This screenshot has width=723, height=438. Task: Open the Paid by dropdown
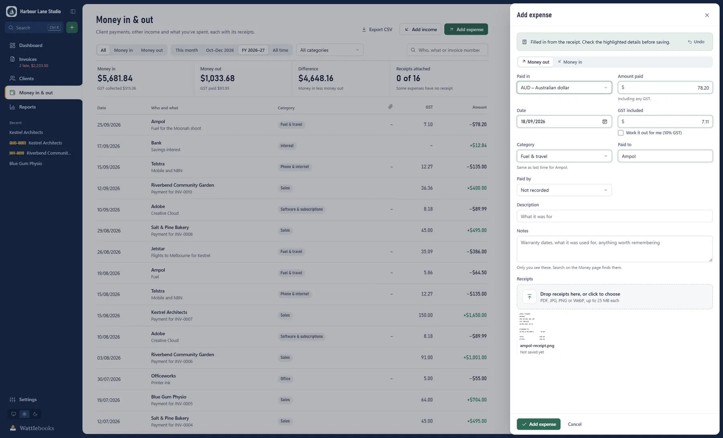[564, 190]
